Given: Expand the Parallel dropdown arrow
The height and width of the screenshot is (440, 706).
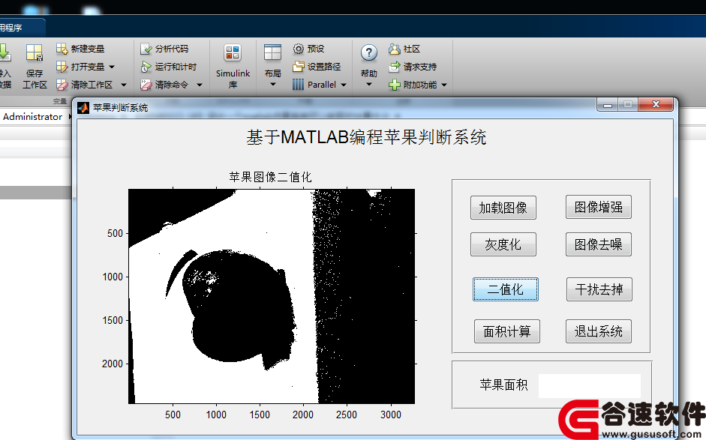Looking at the screenshot, I should click(344, 85).
